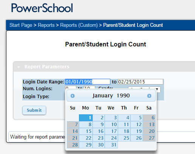Click the login end date field 02/25/2015
195x154 pixels.
[x=141, y=82]
